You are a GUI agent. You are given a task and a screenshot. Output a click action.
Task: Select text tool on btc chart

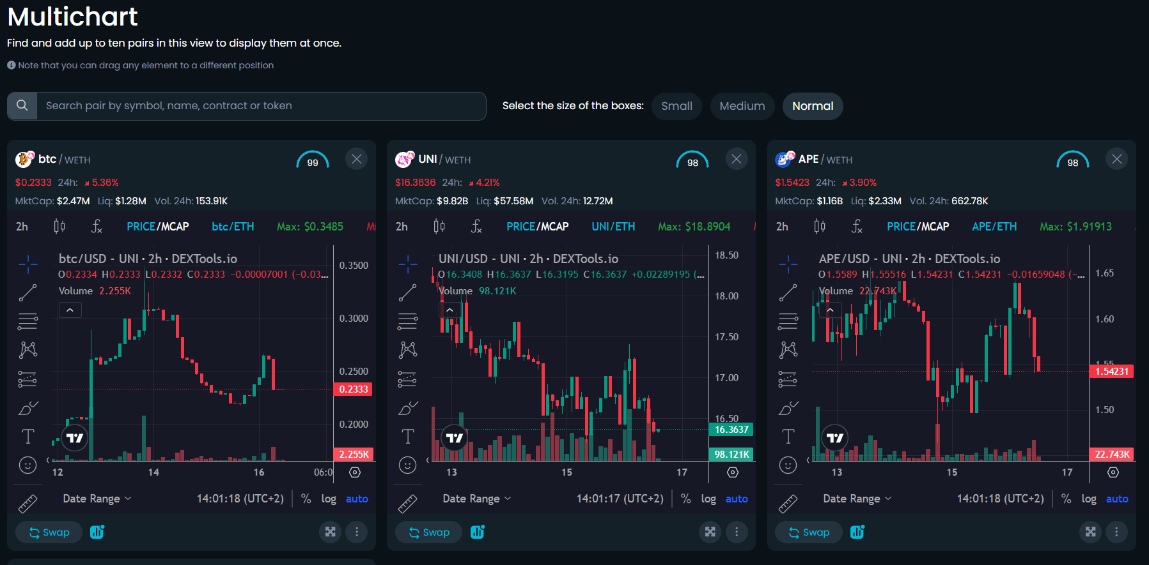[28, 437]
